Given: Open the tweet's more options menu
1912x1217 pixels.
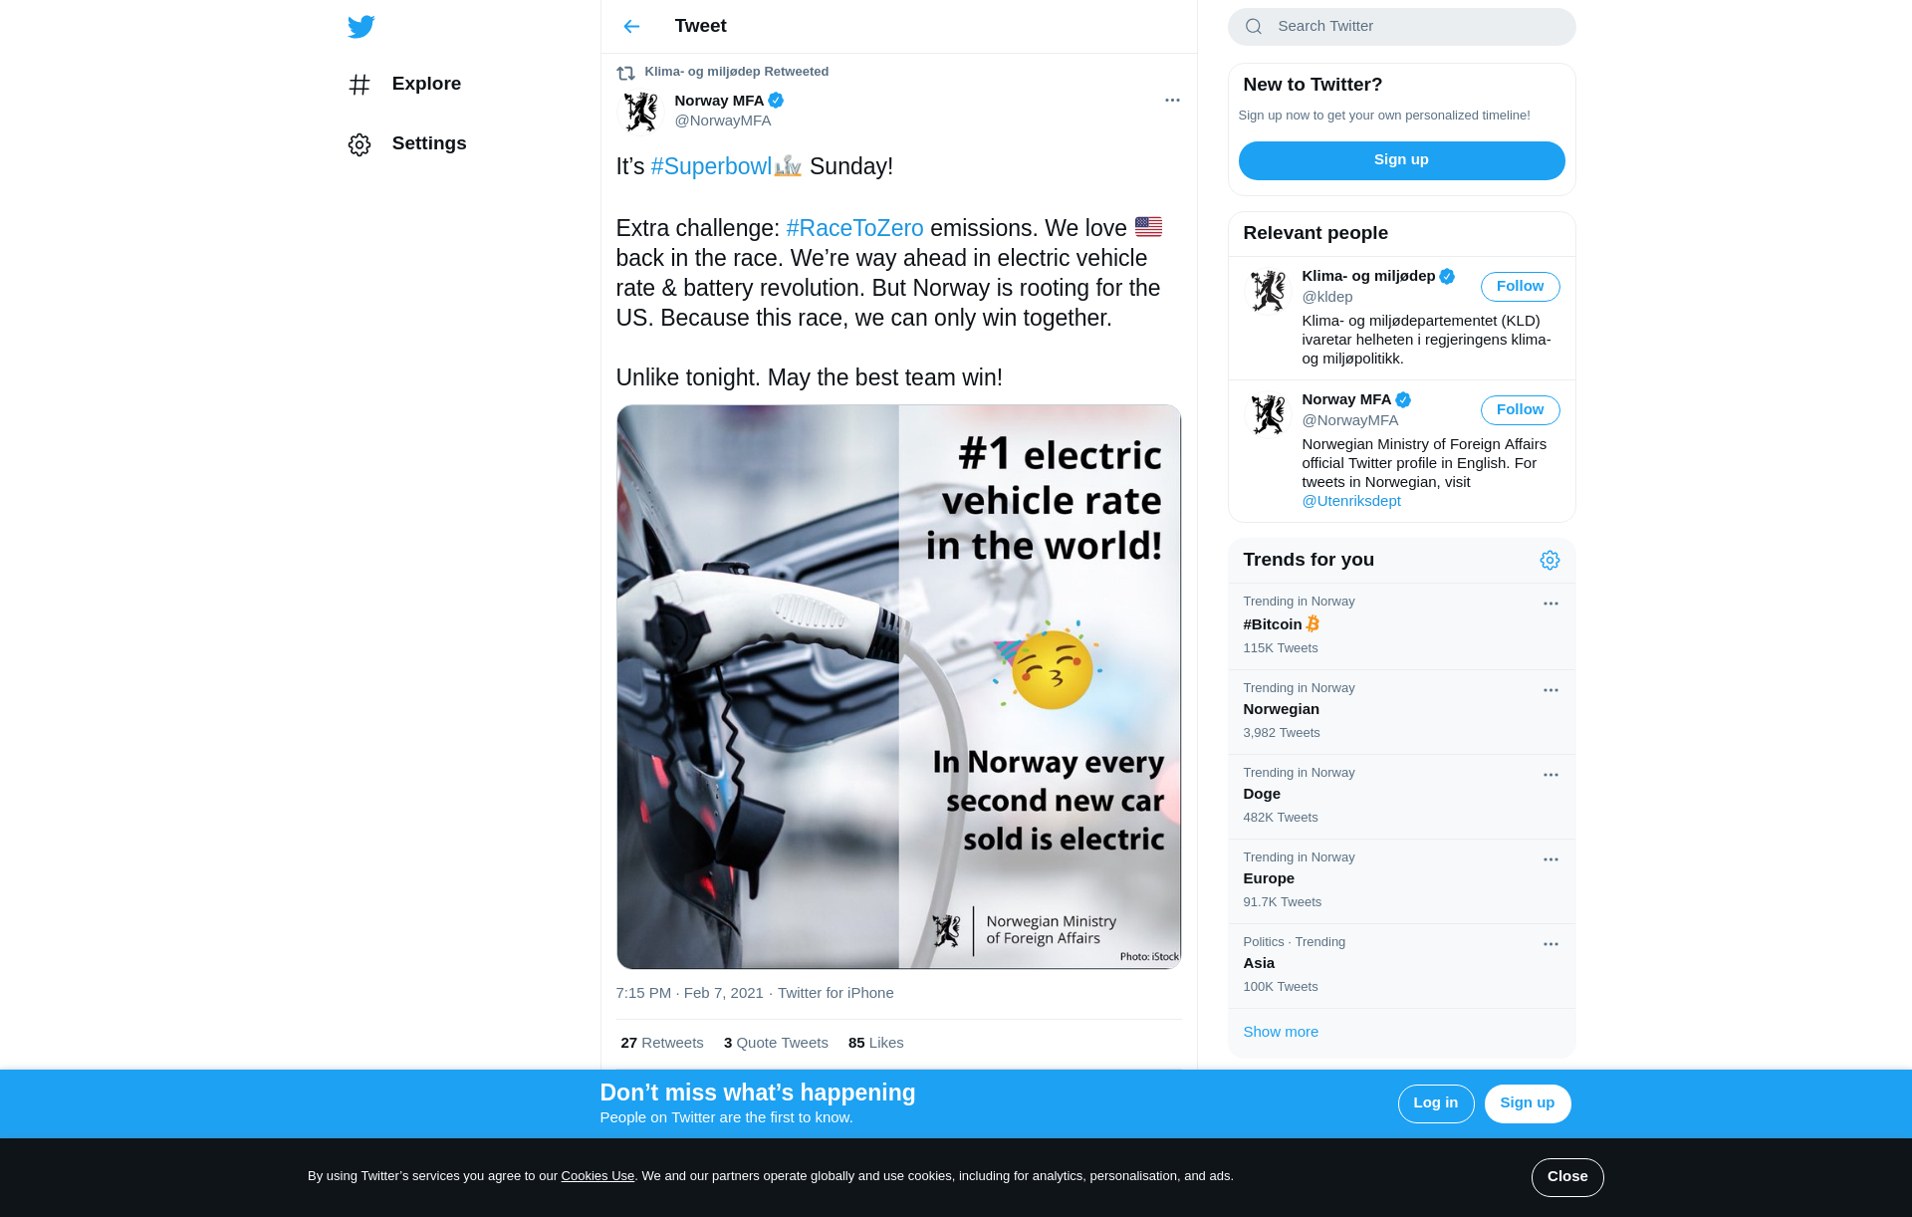Looking at the screenshot, I should [1172, 101].
